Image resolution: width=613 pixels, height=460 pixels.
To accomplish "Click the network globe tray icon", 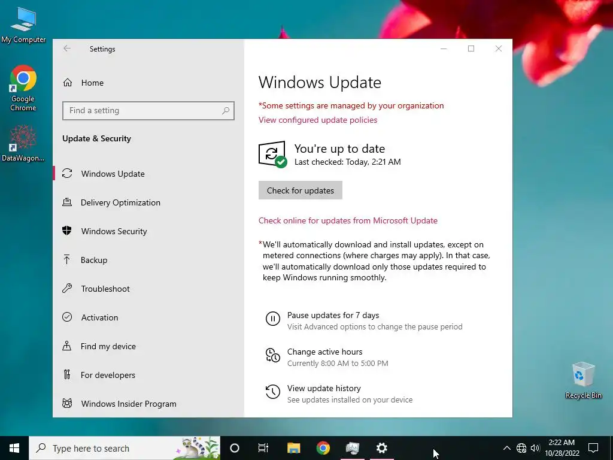I will click(521, 448).
